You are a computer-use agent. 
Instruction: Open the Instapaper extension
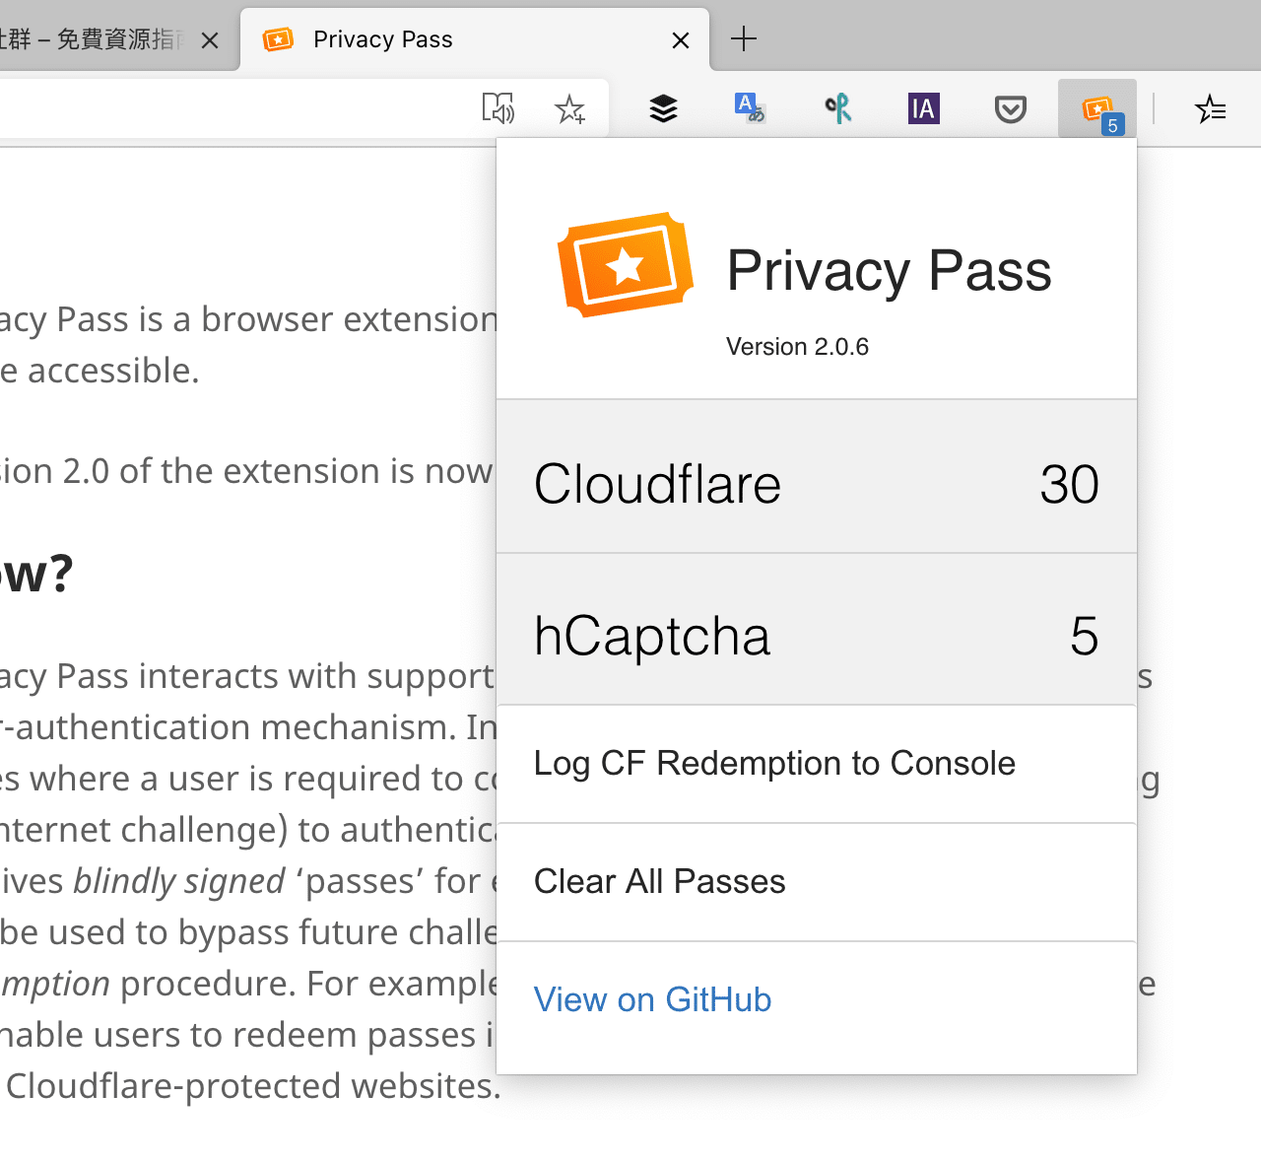[923, 108]
